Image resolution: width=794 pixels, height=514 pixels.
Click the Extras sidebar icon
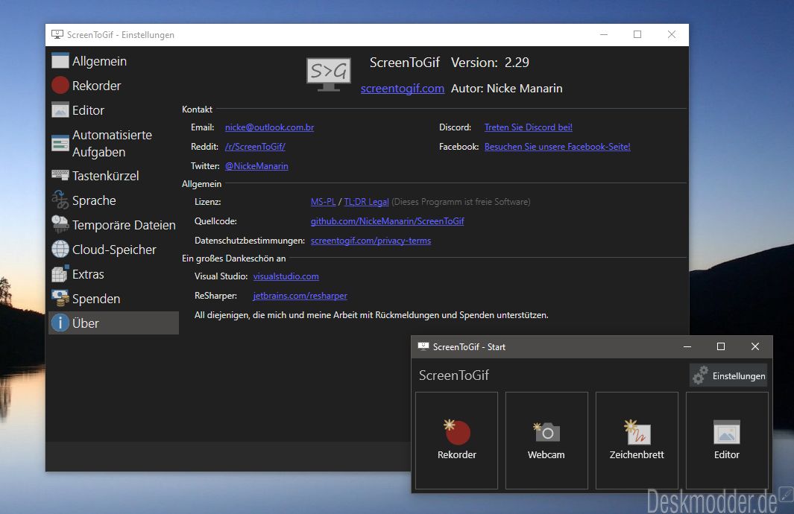(60, 273)
